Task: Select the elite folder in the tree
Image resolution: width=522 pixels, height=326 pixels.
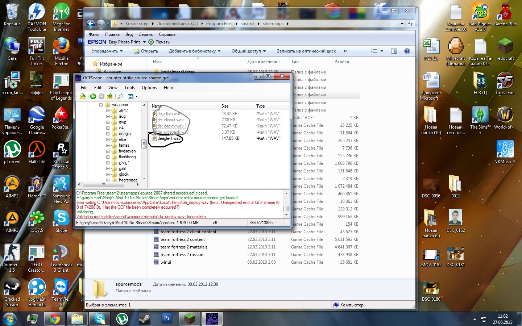Action: coord(123,139)
